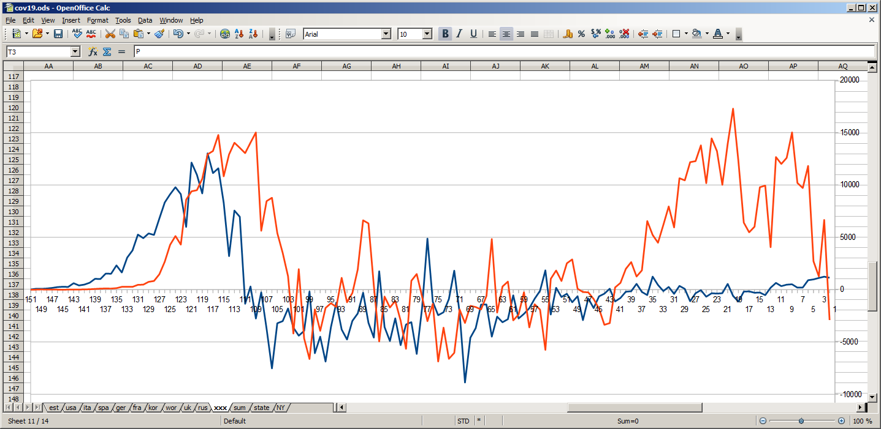Image resolution: width=881 pixels, height=429 pixels.
Task: Open the Name Box dropdown arrow
Action: pyautogui.click(x=75, y=52)
